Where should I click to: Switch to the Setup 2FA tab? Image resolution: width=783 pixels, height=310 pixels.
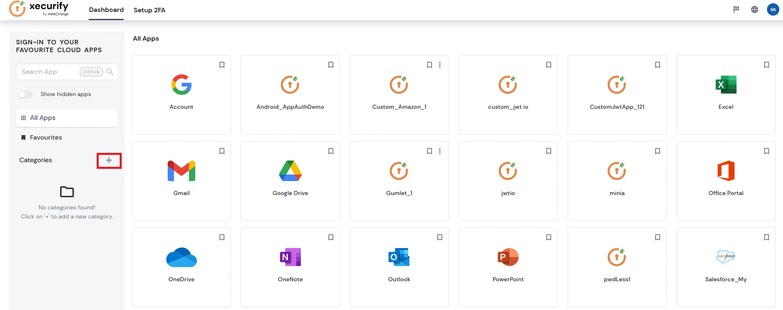click(x=149, y=10)
